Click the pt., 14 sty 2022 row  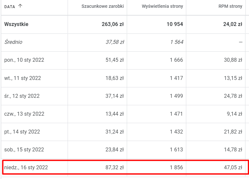(22, 132)
